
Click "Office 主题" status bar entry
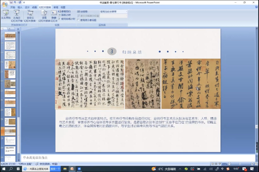tap(25, 164)
